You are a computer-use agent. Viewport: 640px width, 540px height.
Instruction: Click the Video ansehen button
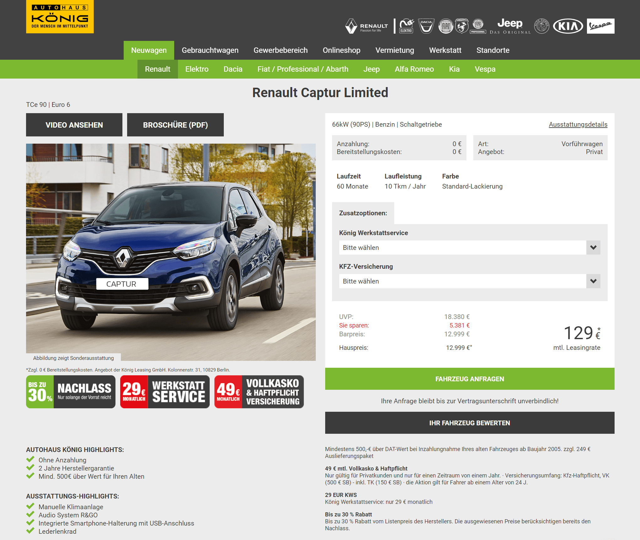74,125
